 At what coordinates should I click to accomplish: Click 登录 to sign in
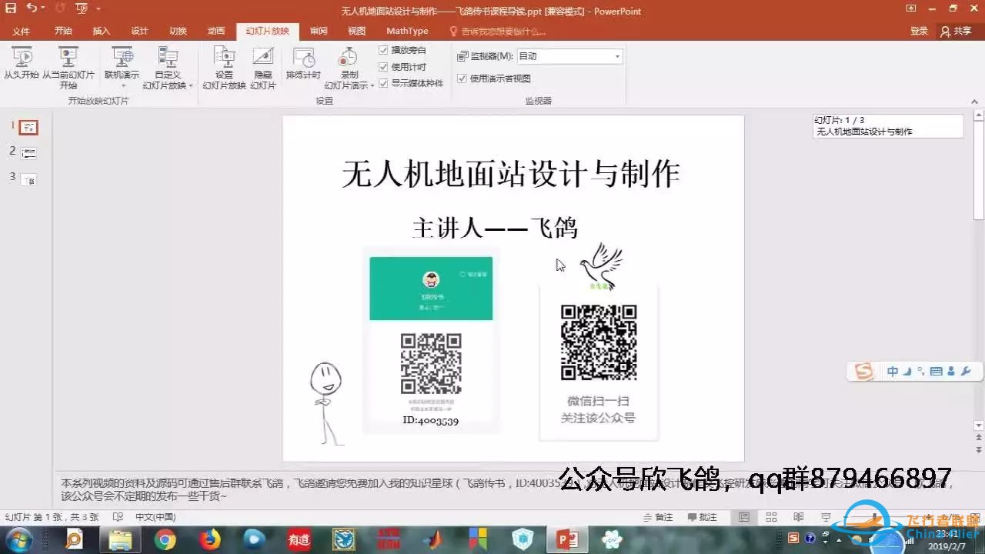[919, 31]
